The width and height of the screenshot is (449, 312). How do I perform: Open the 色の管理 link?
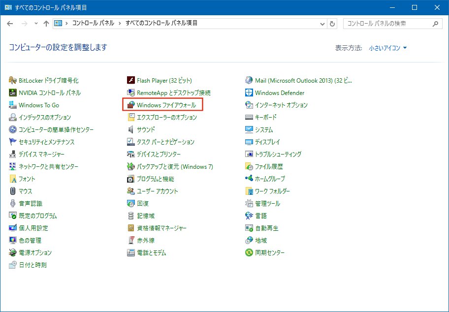coord(30,241)
